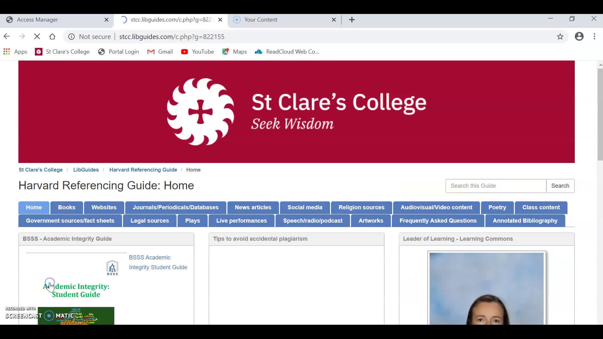Switch to the Your Content tab

click(x=285, y=20)
